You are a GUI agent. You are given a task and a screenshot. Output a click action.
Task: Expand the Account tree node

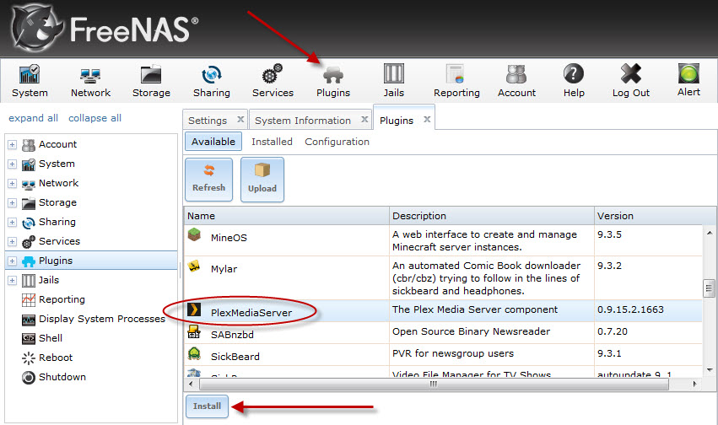point(12,144)
